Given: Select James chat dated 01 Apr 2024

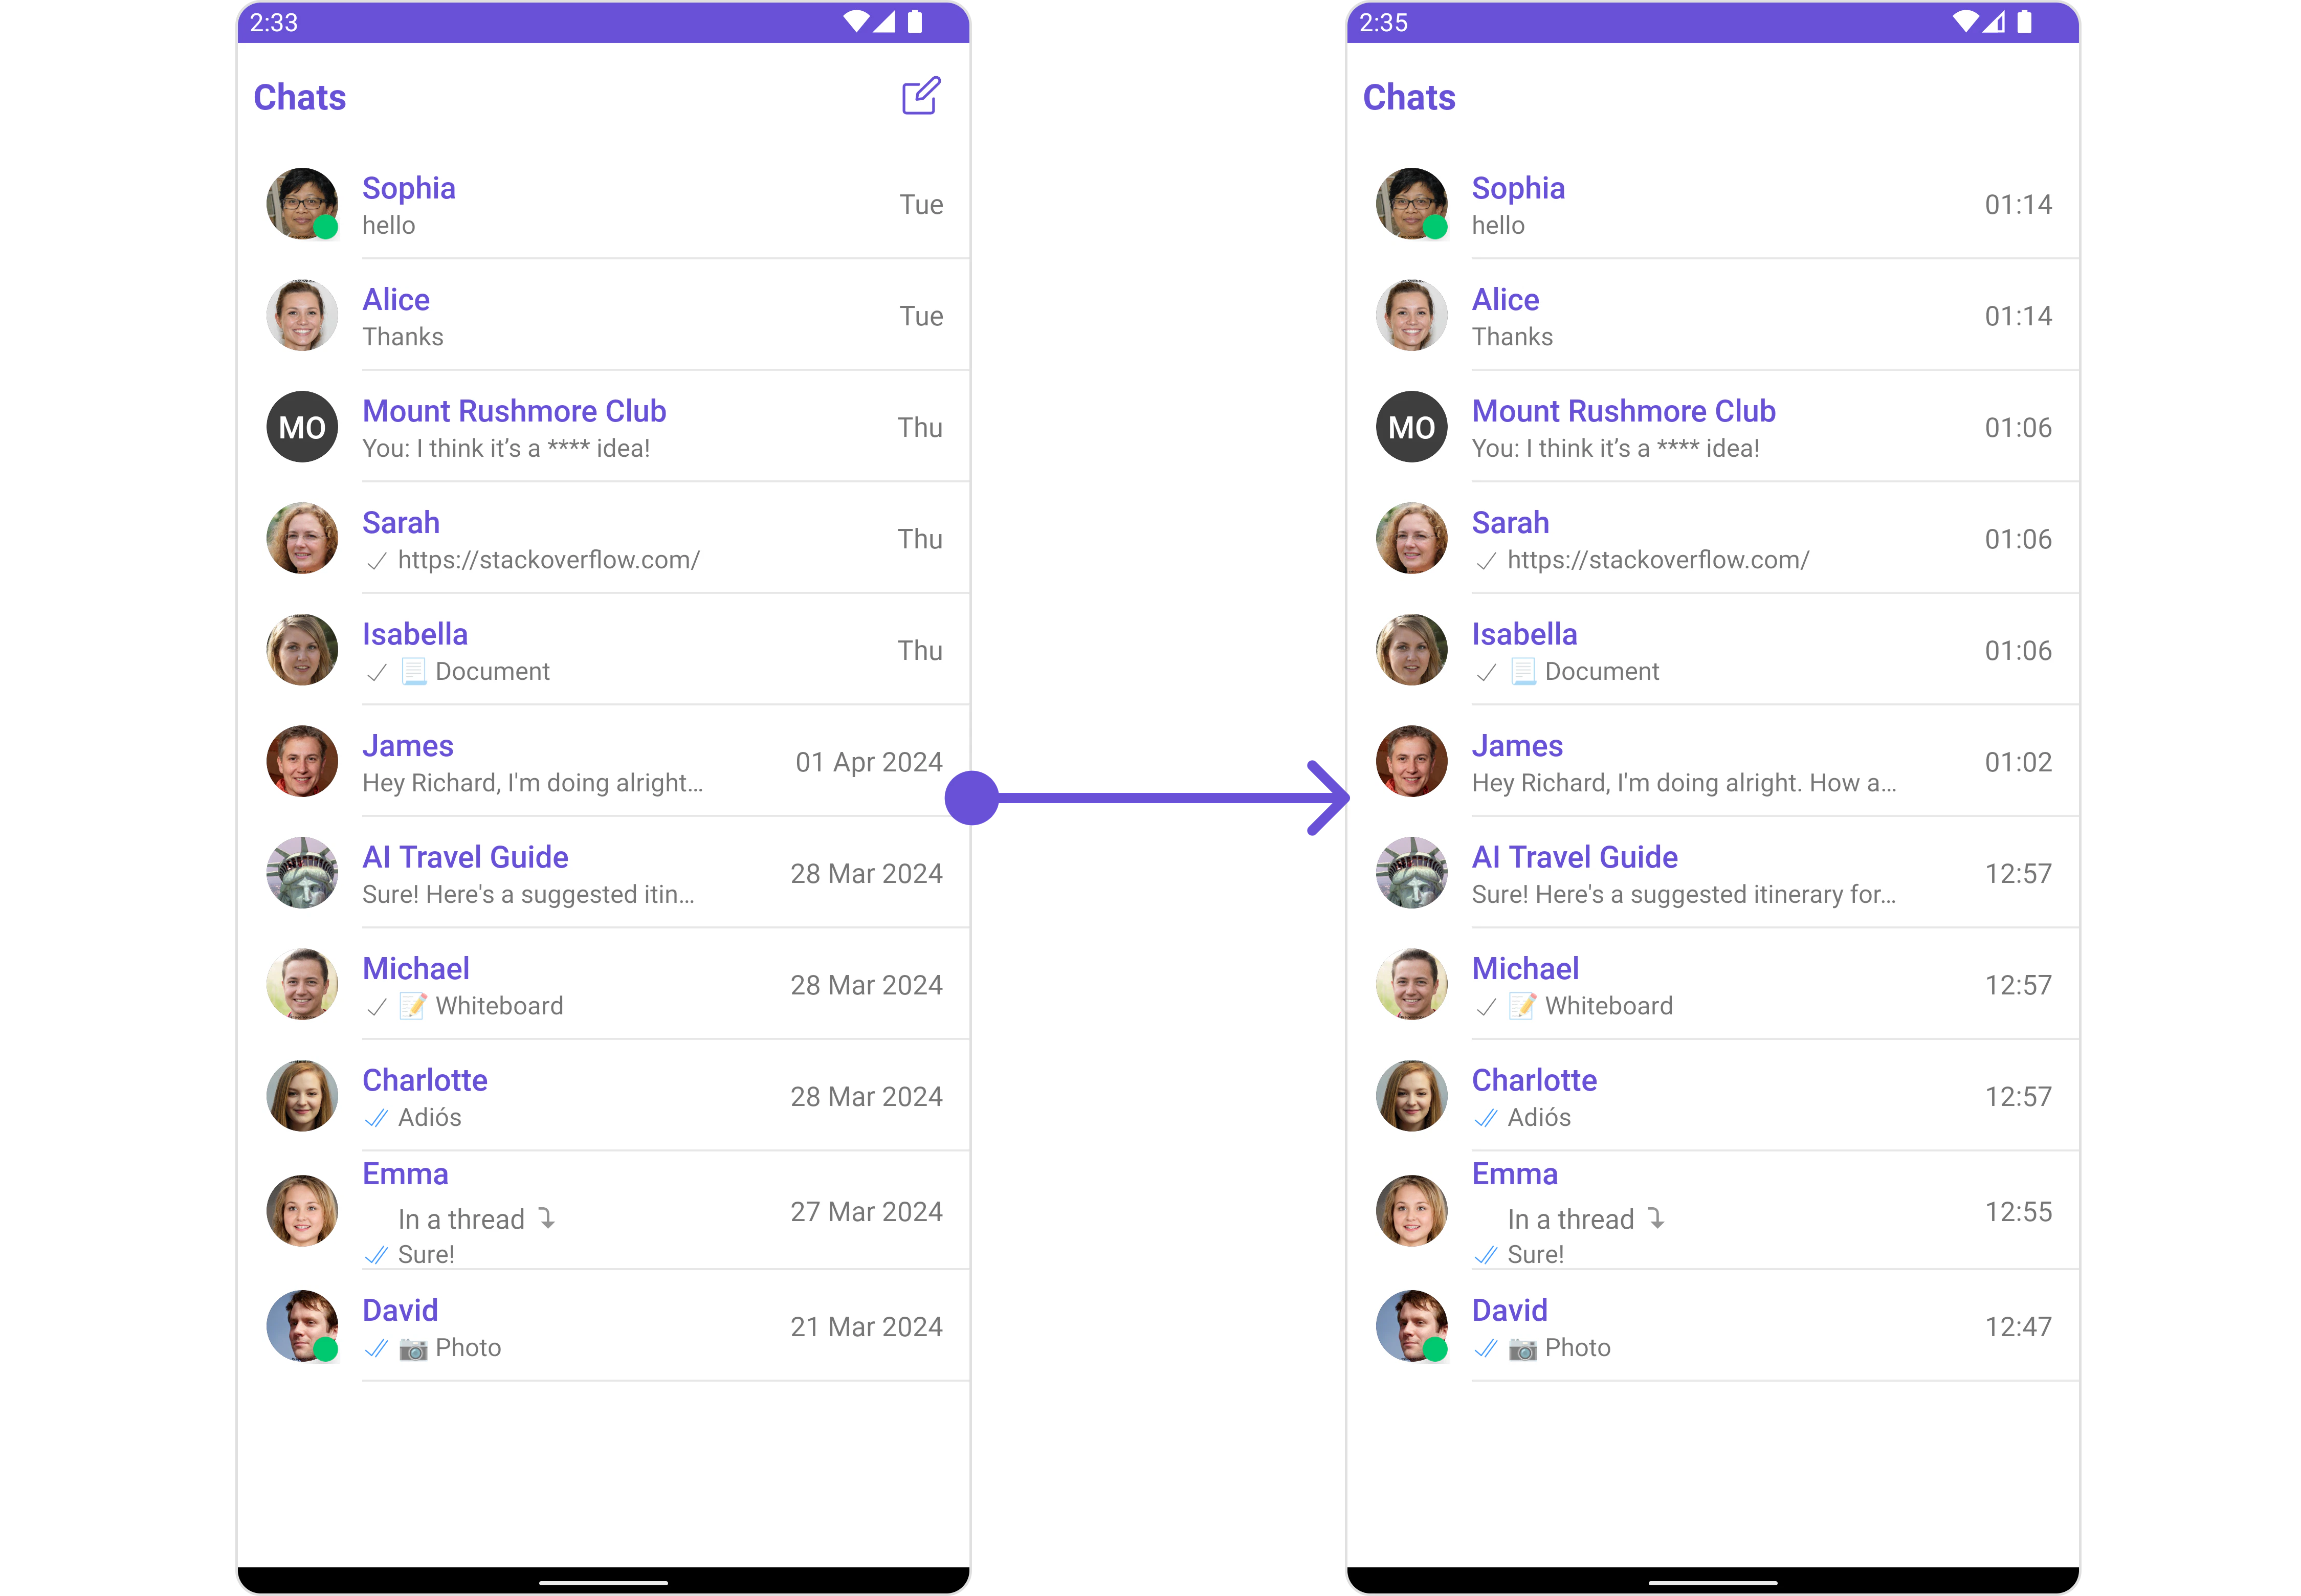Looking at the screenshot, I should click(x=604, y=762).
